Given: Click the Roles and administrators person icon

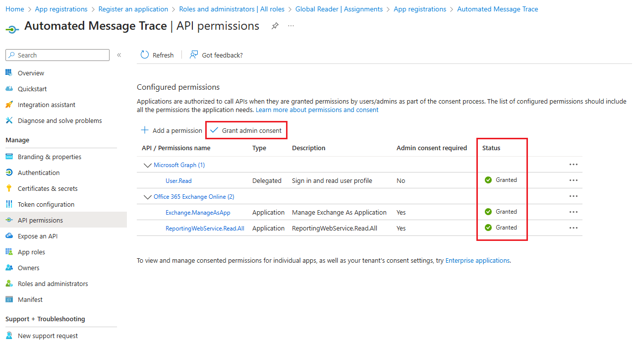Looking at the screenshot, I should pyautogui.click(x=8, y=284).
